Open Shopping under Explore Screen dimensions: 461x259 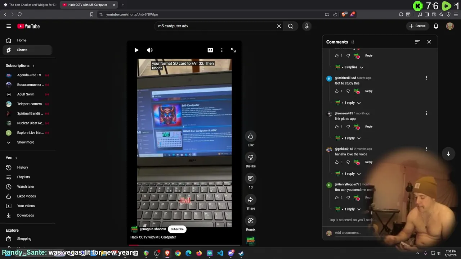tap(27, 239)
